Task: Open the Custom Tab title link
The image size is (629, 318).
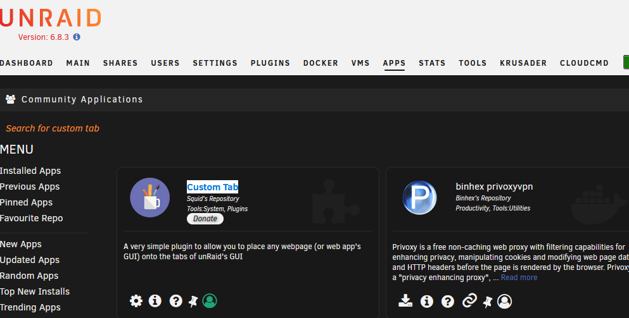Action: coord(213,187)
